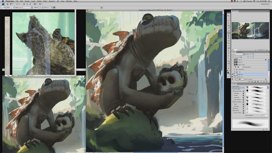This screenshot has height=153, width=272.
Task: Open the Layer menu
Action: point(33,1)
